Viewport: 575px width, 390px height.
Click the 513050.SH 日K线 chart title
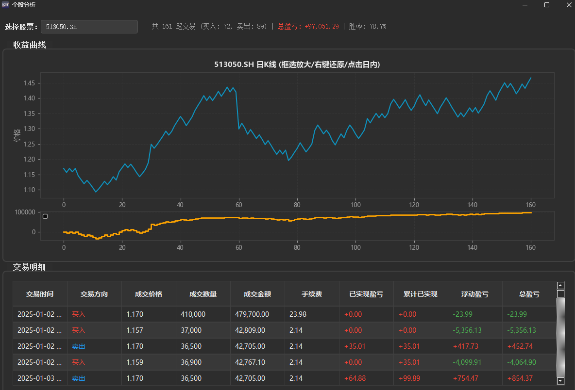click(x=297, y=65)
